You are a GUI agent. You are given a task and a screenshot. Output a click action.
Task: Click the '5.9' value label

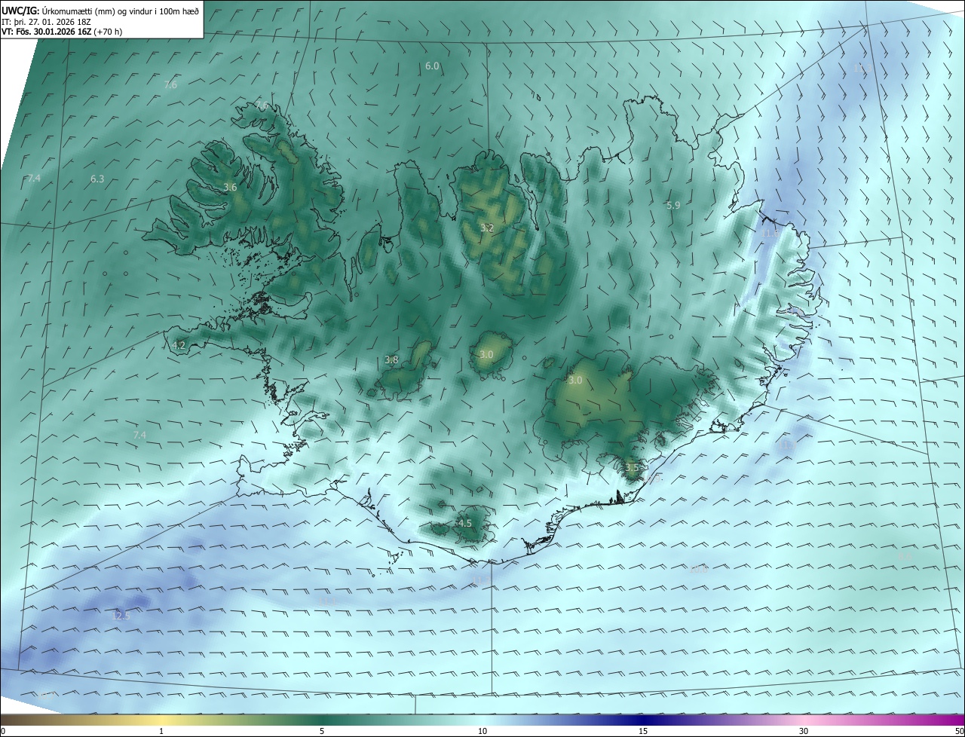pyautogui.click(x=674, y=206)
